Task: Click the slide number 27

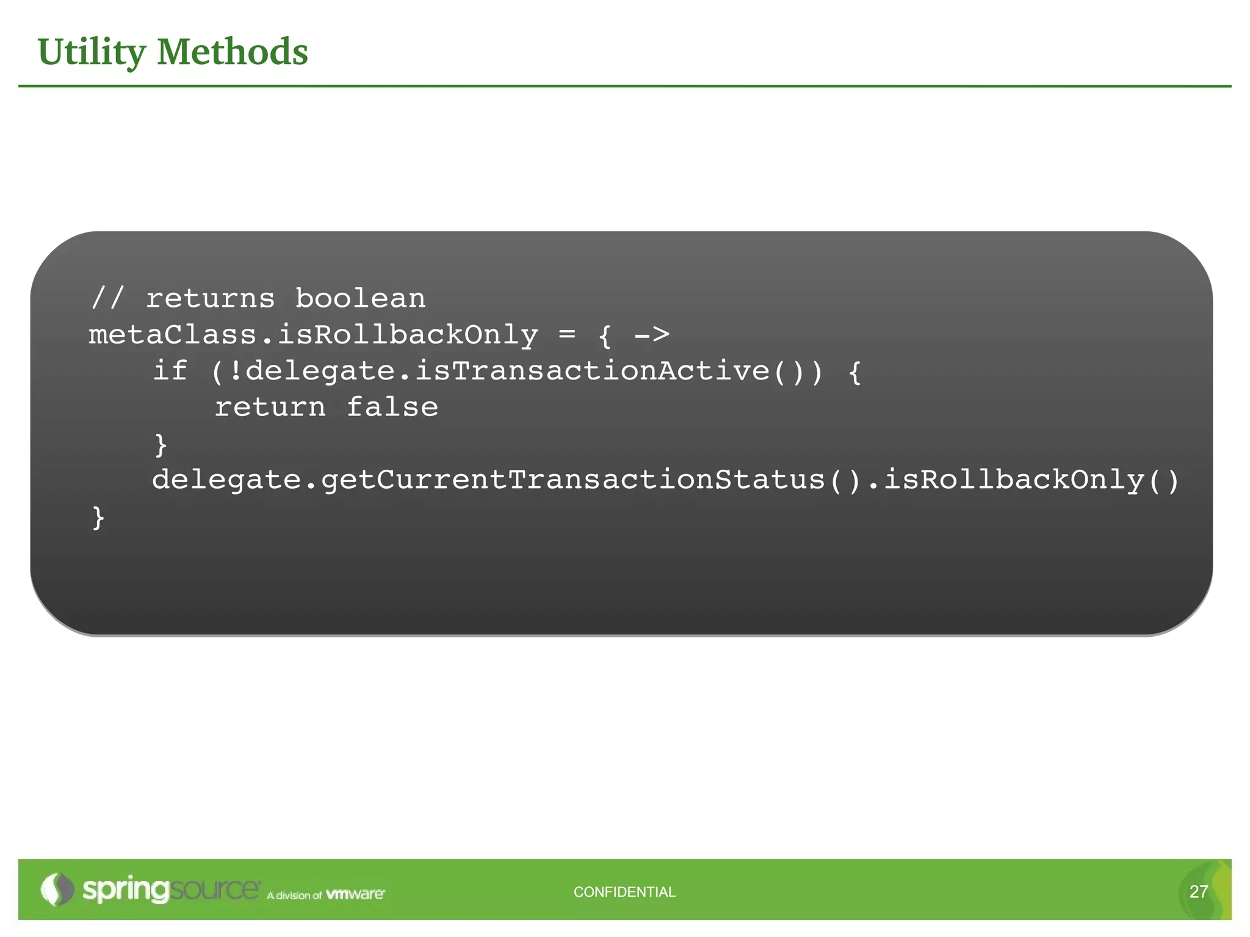Action: (1199, 892)
